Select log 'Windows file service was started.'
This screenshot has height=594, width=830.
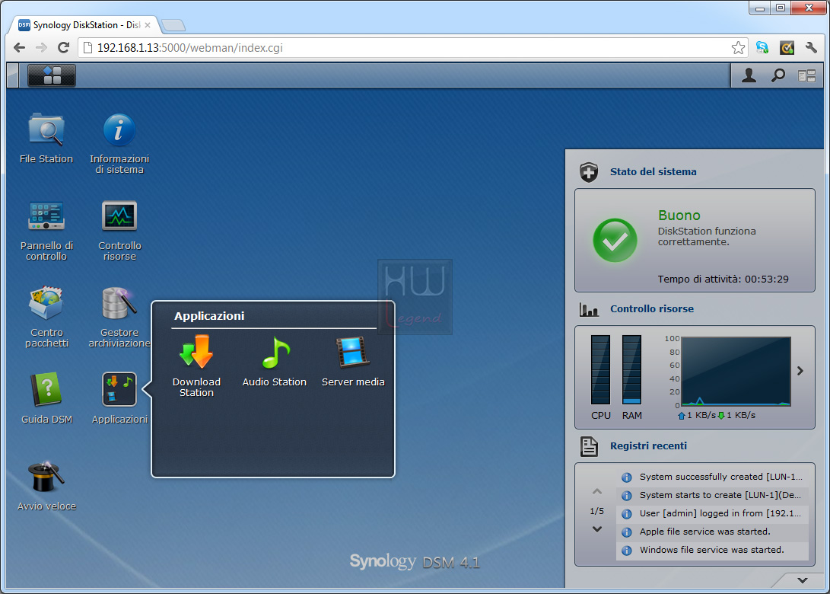pos(713,550)
